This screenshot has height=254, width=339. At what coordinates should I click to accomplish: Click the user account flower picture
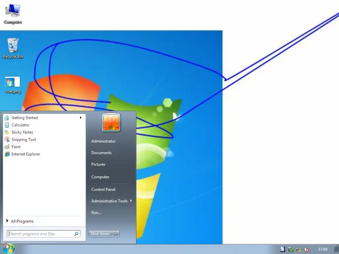(111, 122)
